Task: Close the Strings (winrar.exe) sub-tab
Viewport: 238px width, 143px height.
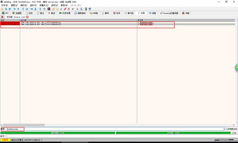Action: 27,17
